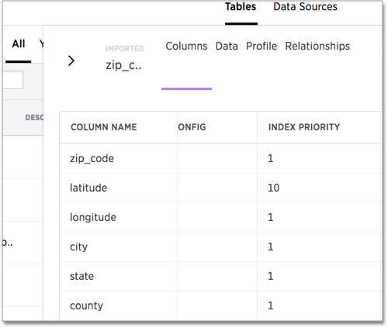Select the city column name cell
The width and height of the screenshot is (388, 328).
[x=118, y=247]
